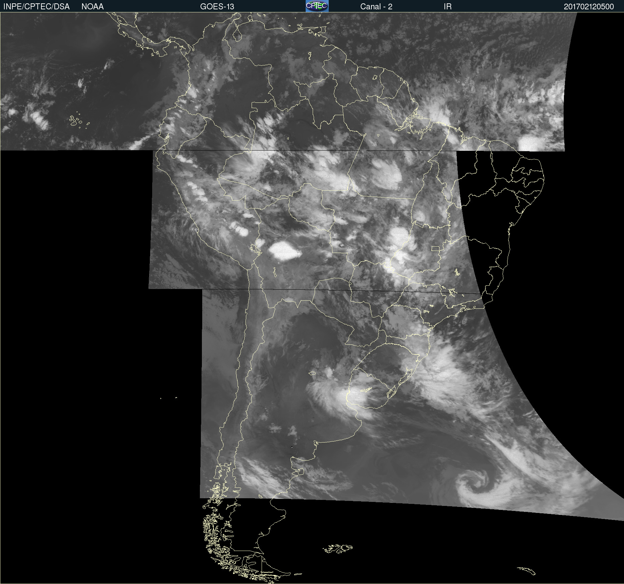Click the Canal - 2 channel label

tap(376, 7)
